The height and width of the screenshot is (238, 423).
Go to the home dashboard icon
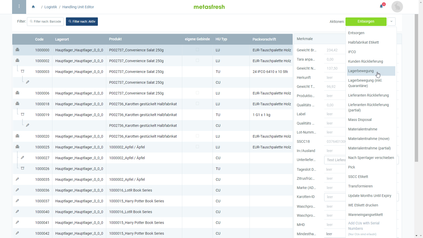click(x=33, y=7)
